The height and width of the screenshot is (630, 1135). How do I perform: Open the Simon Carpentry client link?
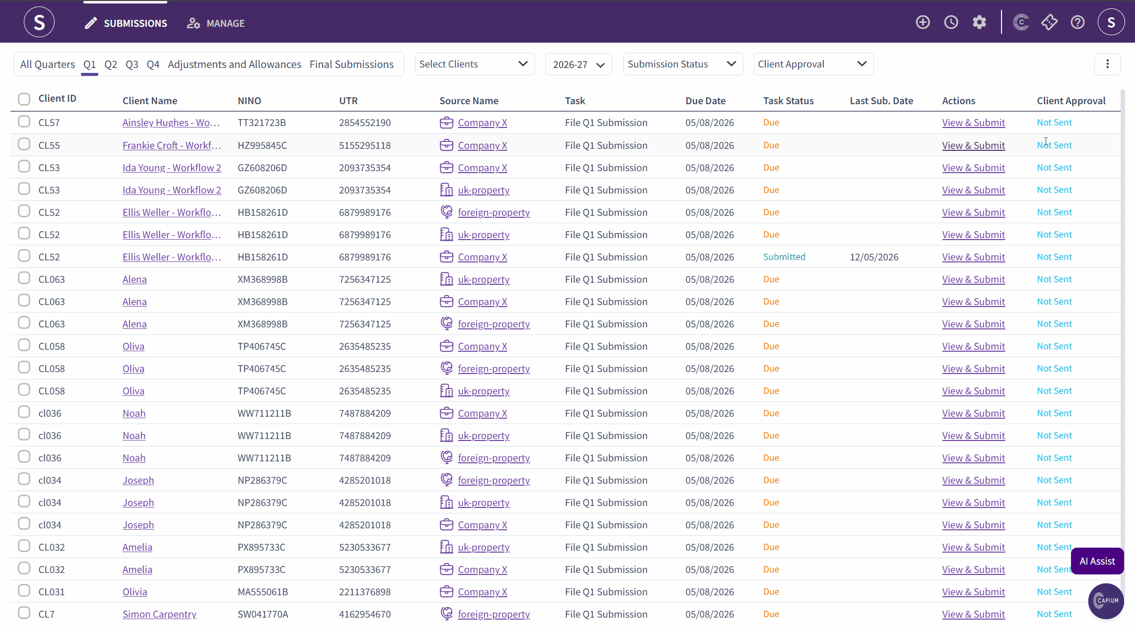pos(159,614)
